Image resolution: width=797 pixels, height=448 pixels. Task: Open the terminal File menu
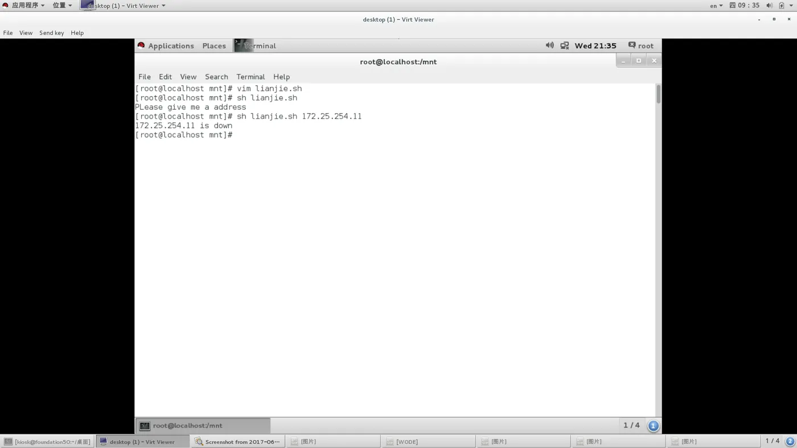pyautogui.click(x=145, y=77)
